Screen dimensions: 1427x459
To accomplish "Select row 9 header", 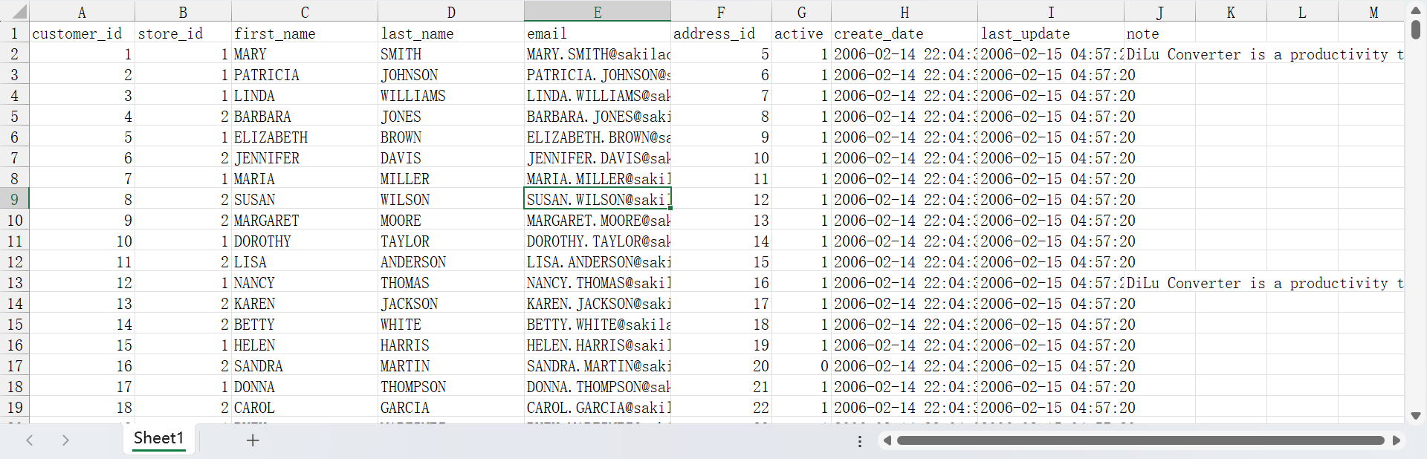I will click(x=14, y=199).
